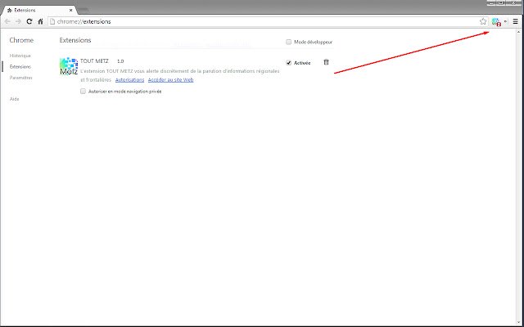
Task: Open a new tab with the new-tab button
Action: pos(84,10)
